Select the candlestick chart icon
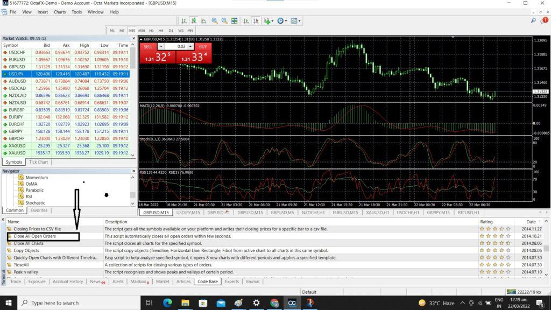Screen dimensions: 551x310 (x=195, y=21)
